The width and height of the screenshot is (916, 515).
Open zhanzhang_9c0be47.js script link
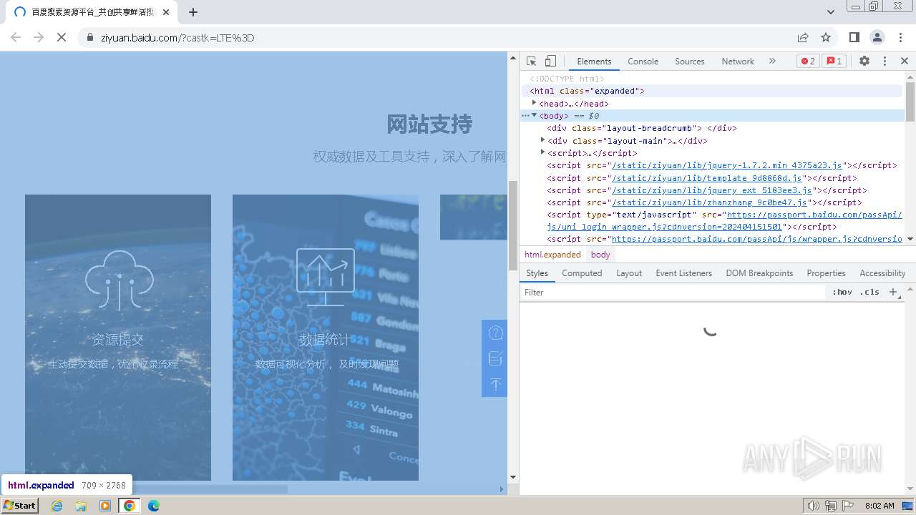pos(711,202)
